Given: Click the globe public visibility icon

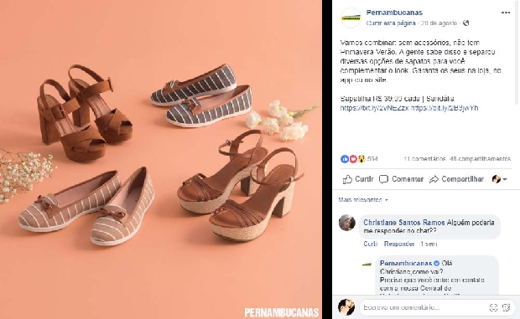Looking at the screenshot, I should 466,23.
